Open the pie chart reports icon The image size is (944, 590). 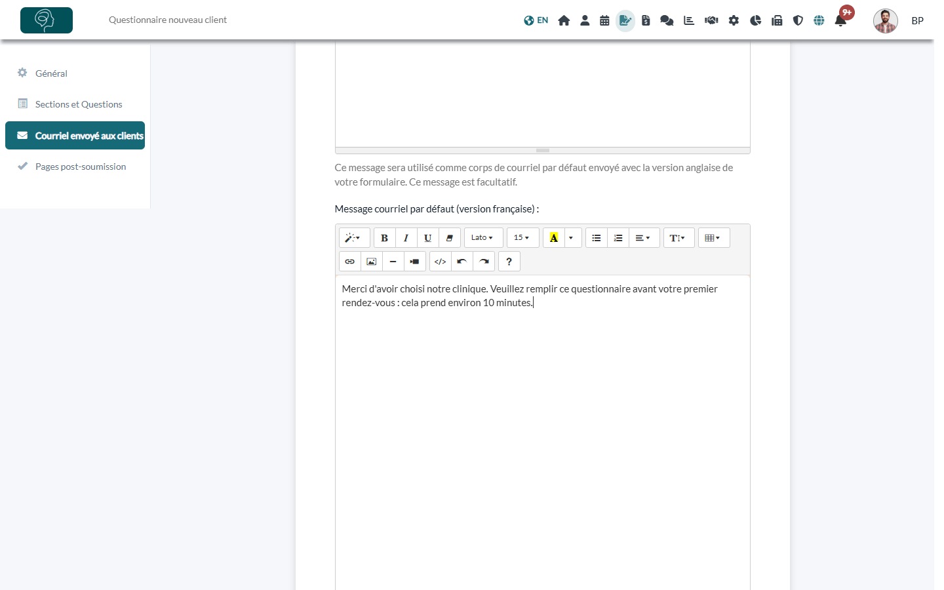click(755, 20)
